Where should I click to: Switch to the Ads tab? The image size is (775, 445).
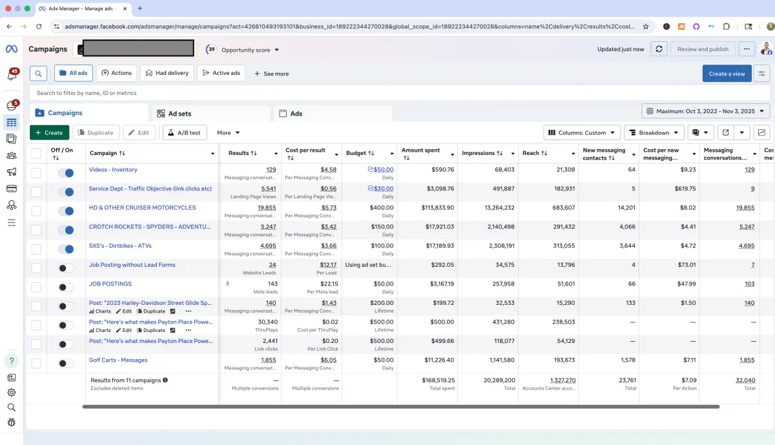click(296, 114)
